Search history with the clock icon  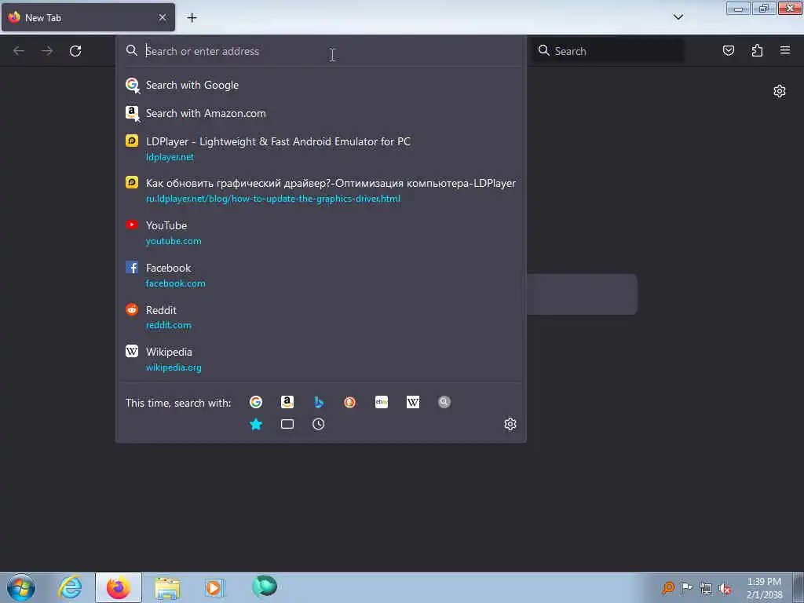(319, 424)
